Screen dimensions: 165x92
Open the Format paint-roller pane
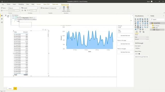click(140, 32)
